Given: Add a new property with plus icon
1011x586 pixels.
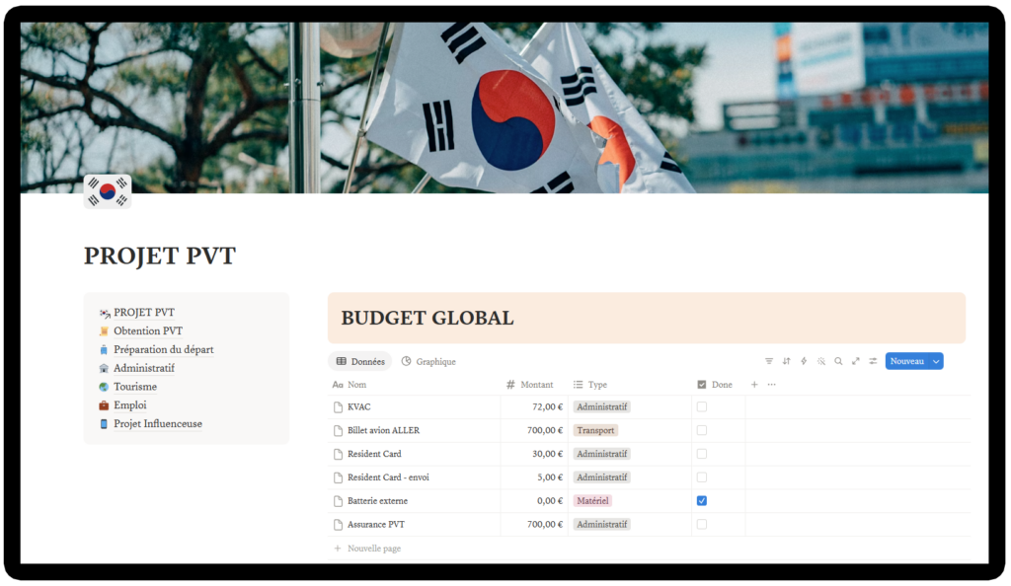Looking at the screenshot, I should pos(754,385).
